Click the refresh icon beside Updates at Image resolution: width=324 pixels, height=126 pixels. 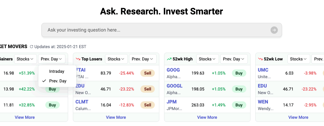click(x=31, y=47)
